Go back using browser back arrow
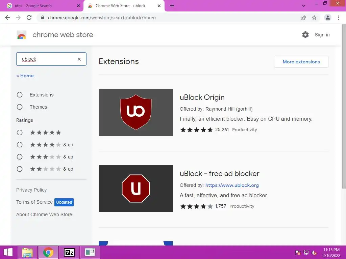The height and width of the screenshot is (259, 346). pos(7,18)
